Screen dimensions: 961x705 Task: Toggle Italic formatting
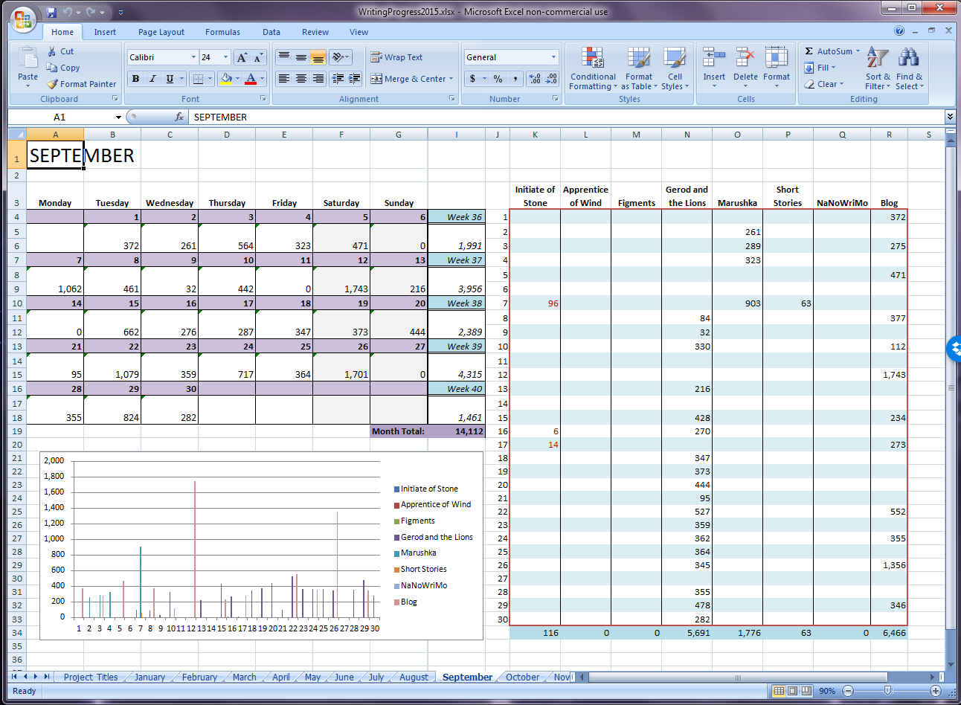click(152, 79)
